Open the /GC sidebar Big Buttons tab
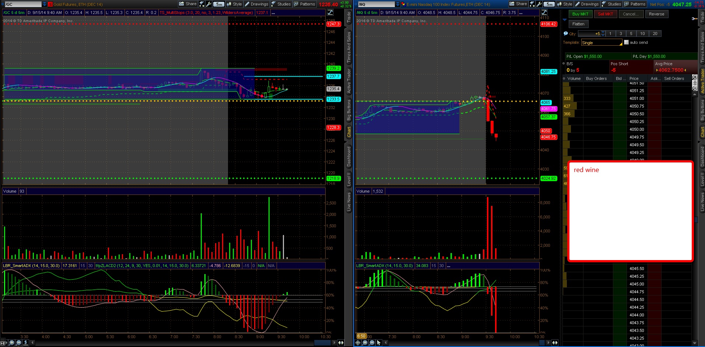The height and width of the screenshot is (347, 705). (x=348, y=110)
